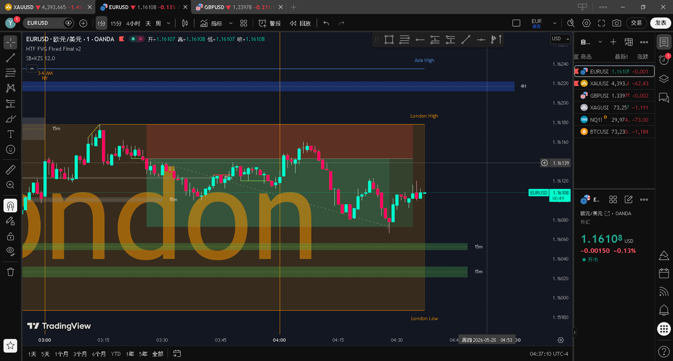Expand the EUR layout save dropdown
This screenshot has width=673, height=361.
[555, 23]
